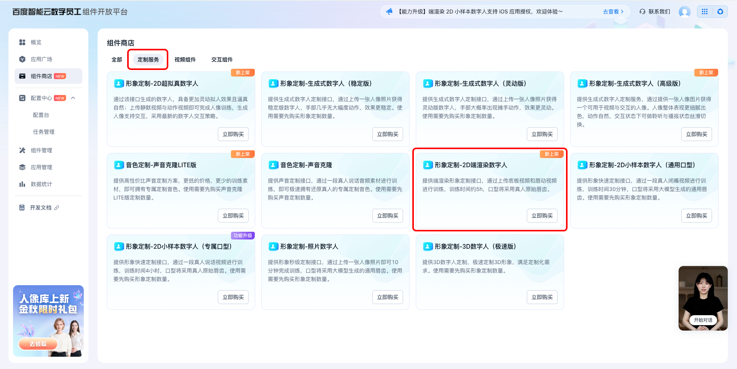Click the user avatar icon
737x369 pixels.
[x=684, y=12]
